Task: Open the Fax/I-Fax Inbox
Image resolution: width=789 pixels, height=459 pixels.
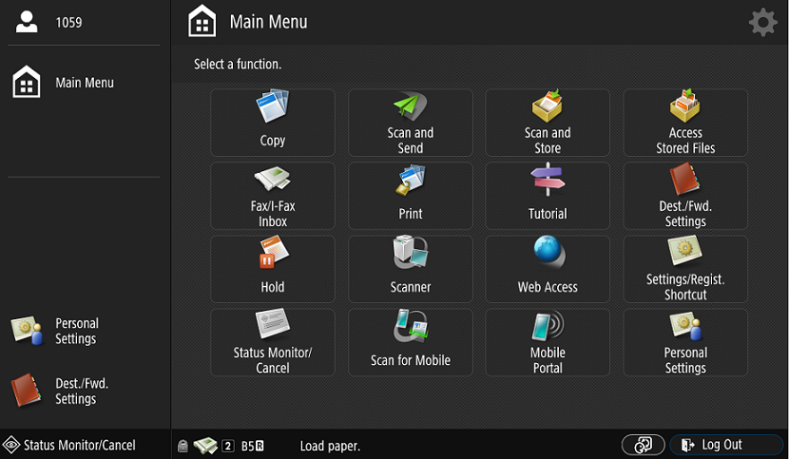Action: pos(272,196)
